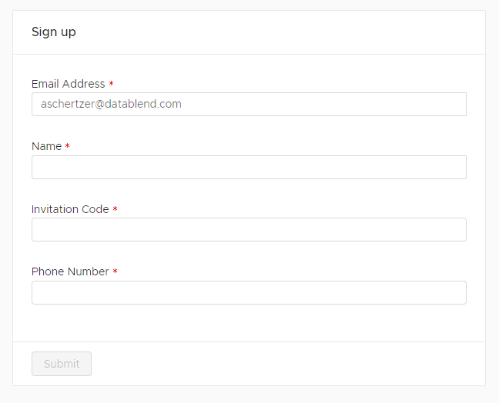Click the gray page background below the form
499x403 pixels.
[249, 395]
